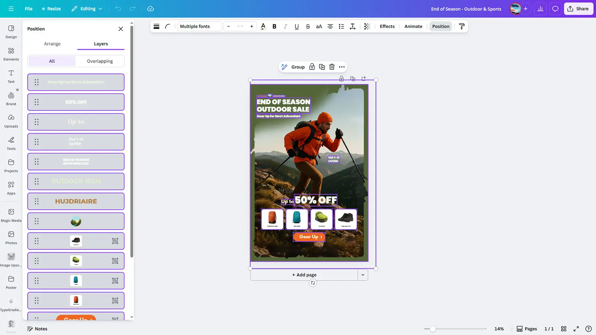Select the HUJDRIAIRE text layer
Screen dimensions: 596x335
[76, 201]
